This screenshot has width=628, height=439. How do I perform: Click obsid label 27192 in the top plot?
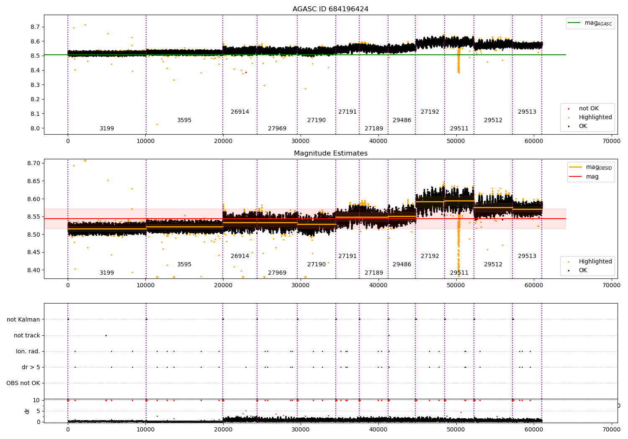[430, 112]
